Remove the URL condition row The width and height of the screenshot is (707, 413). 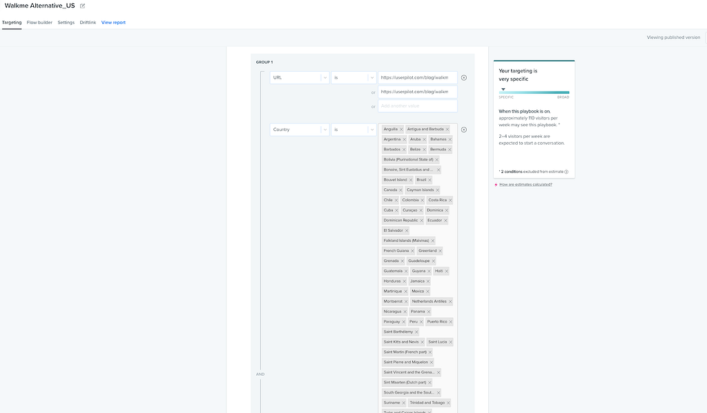tap(463, 77)
